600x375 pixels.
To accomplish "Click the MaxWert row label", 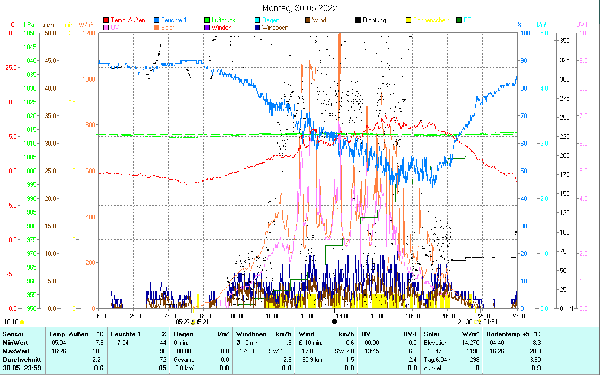I will pyautogui.click(x=15, y=351).
